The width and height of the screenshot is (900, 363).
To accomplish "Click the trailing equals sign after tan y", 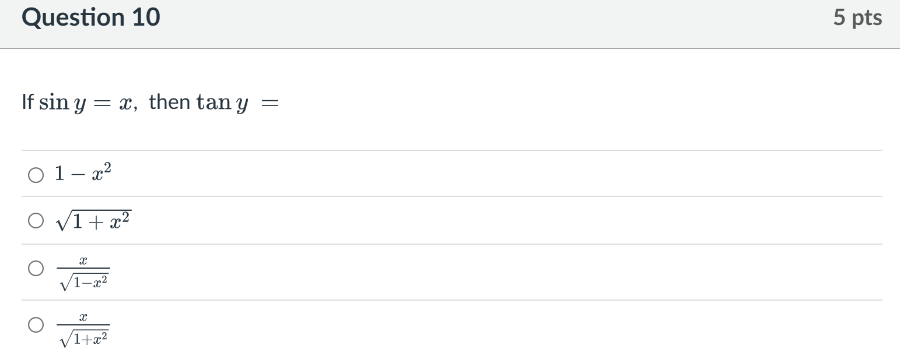I will (x=269, y=104).
